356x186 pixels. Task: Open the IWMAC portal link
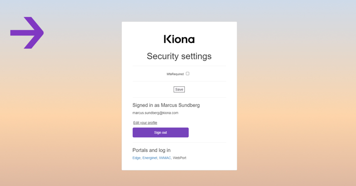165,158
